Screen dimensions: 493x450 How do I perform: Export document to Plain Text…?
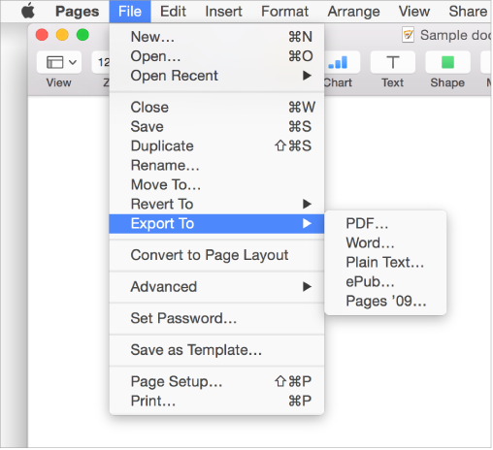coord(385,262)
